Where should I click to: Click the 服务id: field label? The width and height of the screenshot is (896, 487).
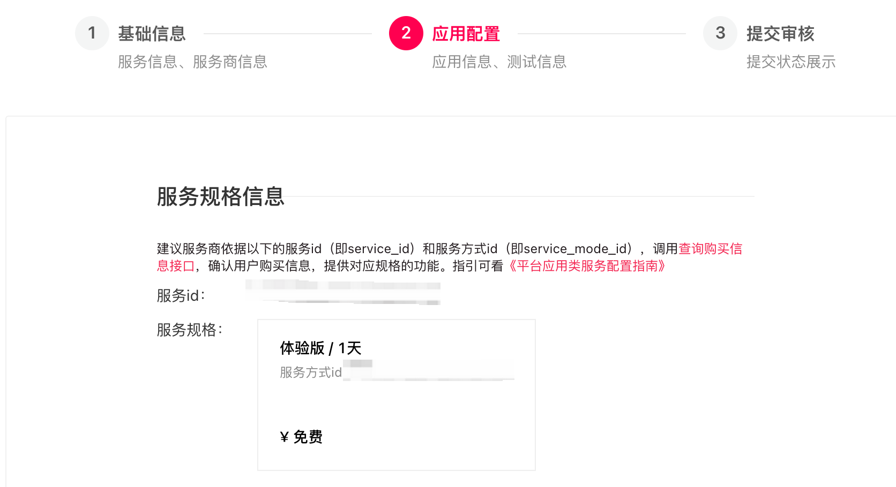coord(181,295)
